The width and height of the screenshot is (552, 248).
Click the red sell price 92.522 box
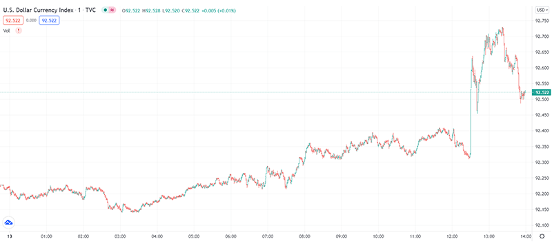pos(13,21)
